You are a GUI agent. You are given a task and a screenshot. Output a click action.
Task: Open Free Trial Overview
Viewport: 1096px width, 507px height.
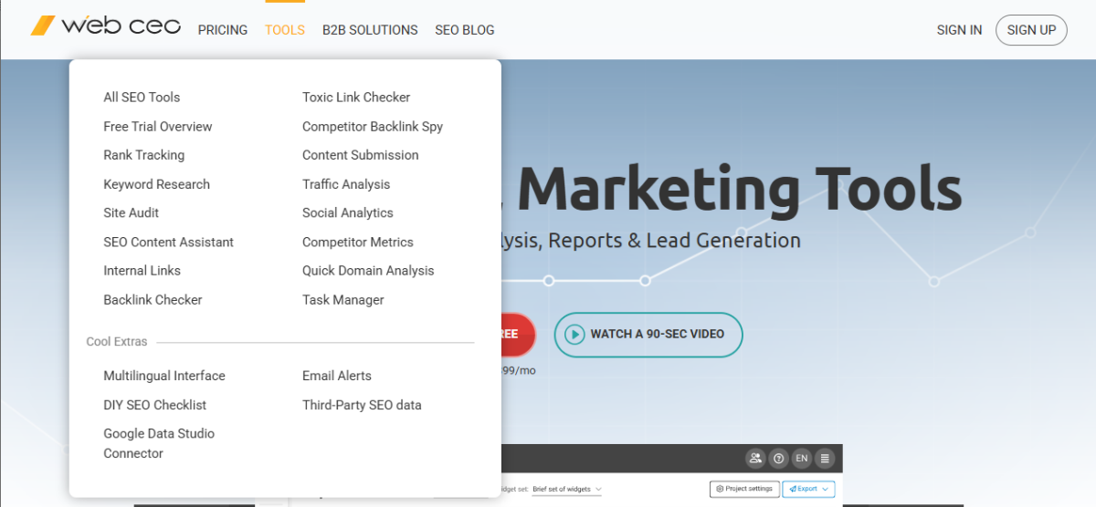158,127
